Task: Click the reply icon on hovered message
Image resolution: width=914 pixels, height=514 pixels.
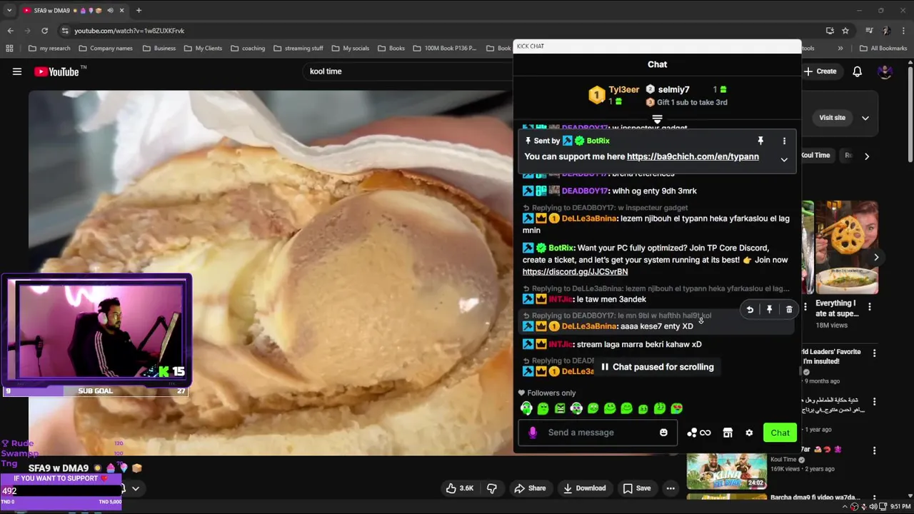Action: [750, 310]
